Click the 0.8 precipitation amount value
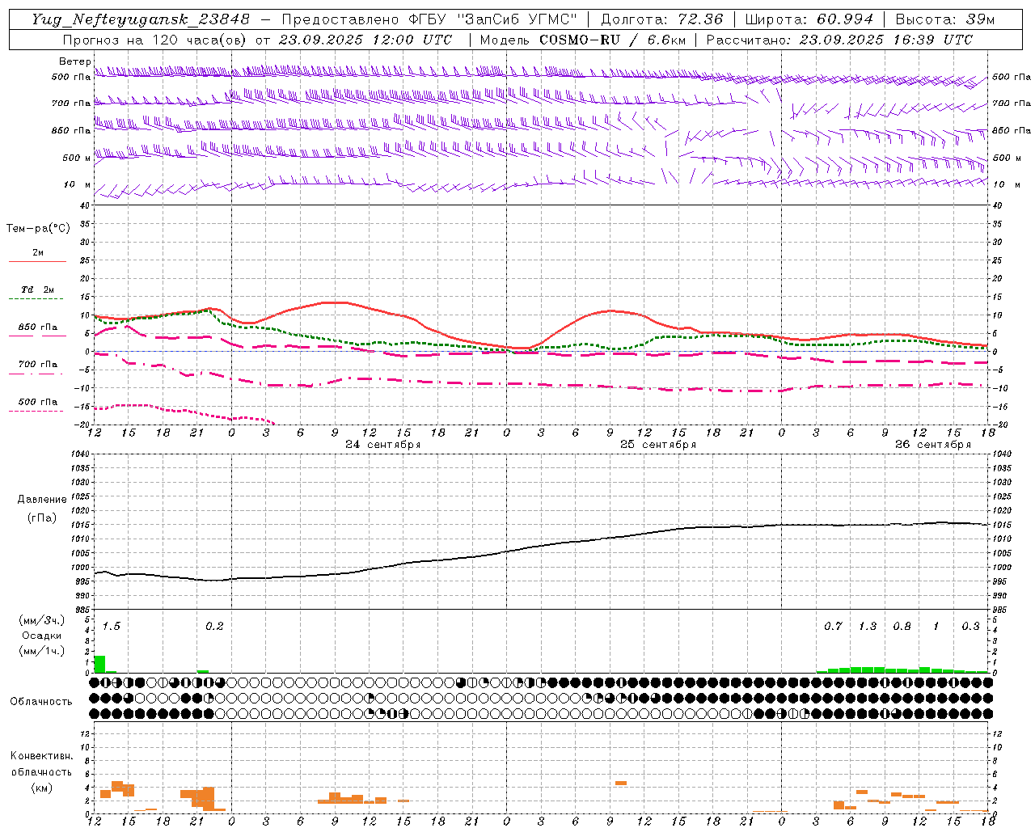This screenshot has width=1035, height=828. [902, 626]
